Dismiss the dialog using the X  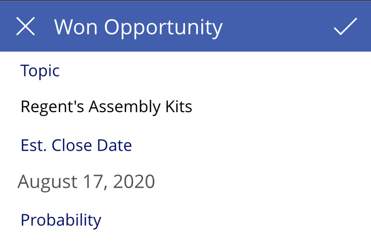click(26, 27)
